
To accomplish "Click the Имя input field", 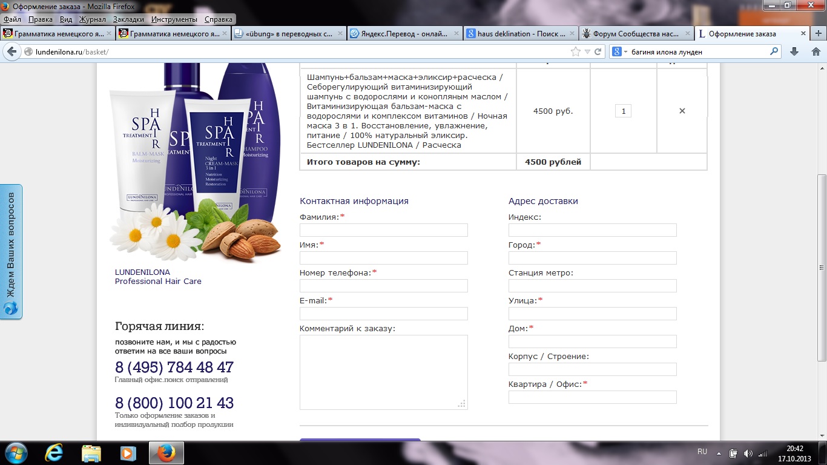I will pyautogui.click(x=384, y=258).
